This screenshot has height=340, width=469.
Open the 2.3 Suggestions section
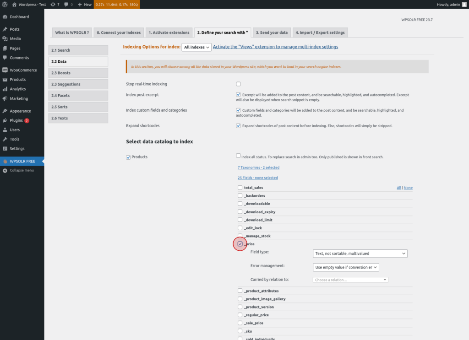click(x=78, y=84)
